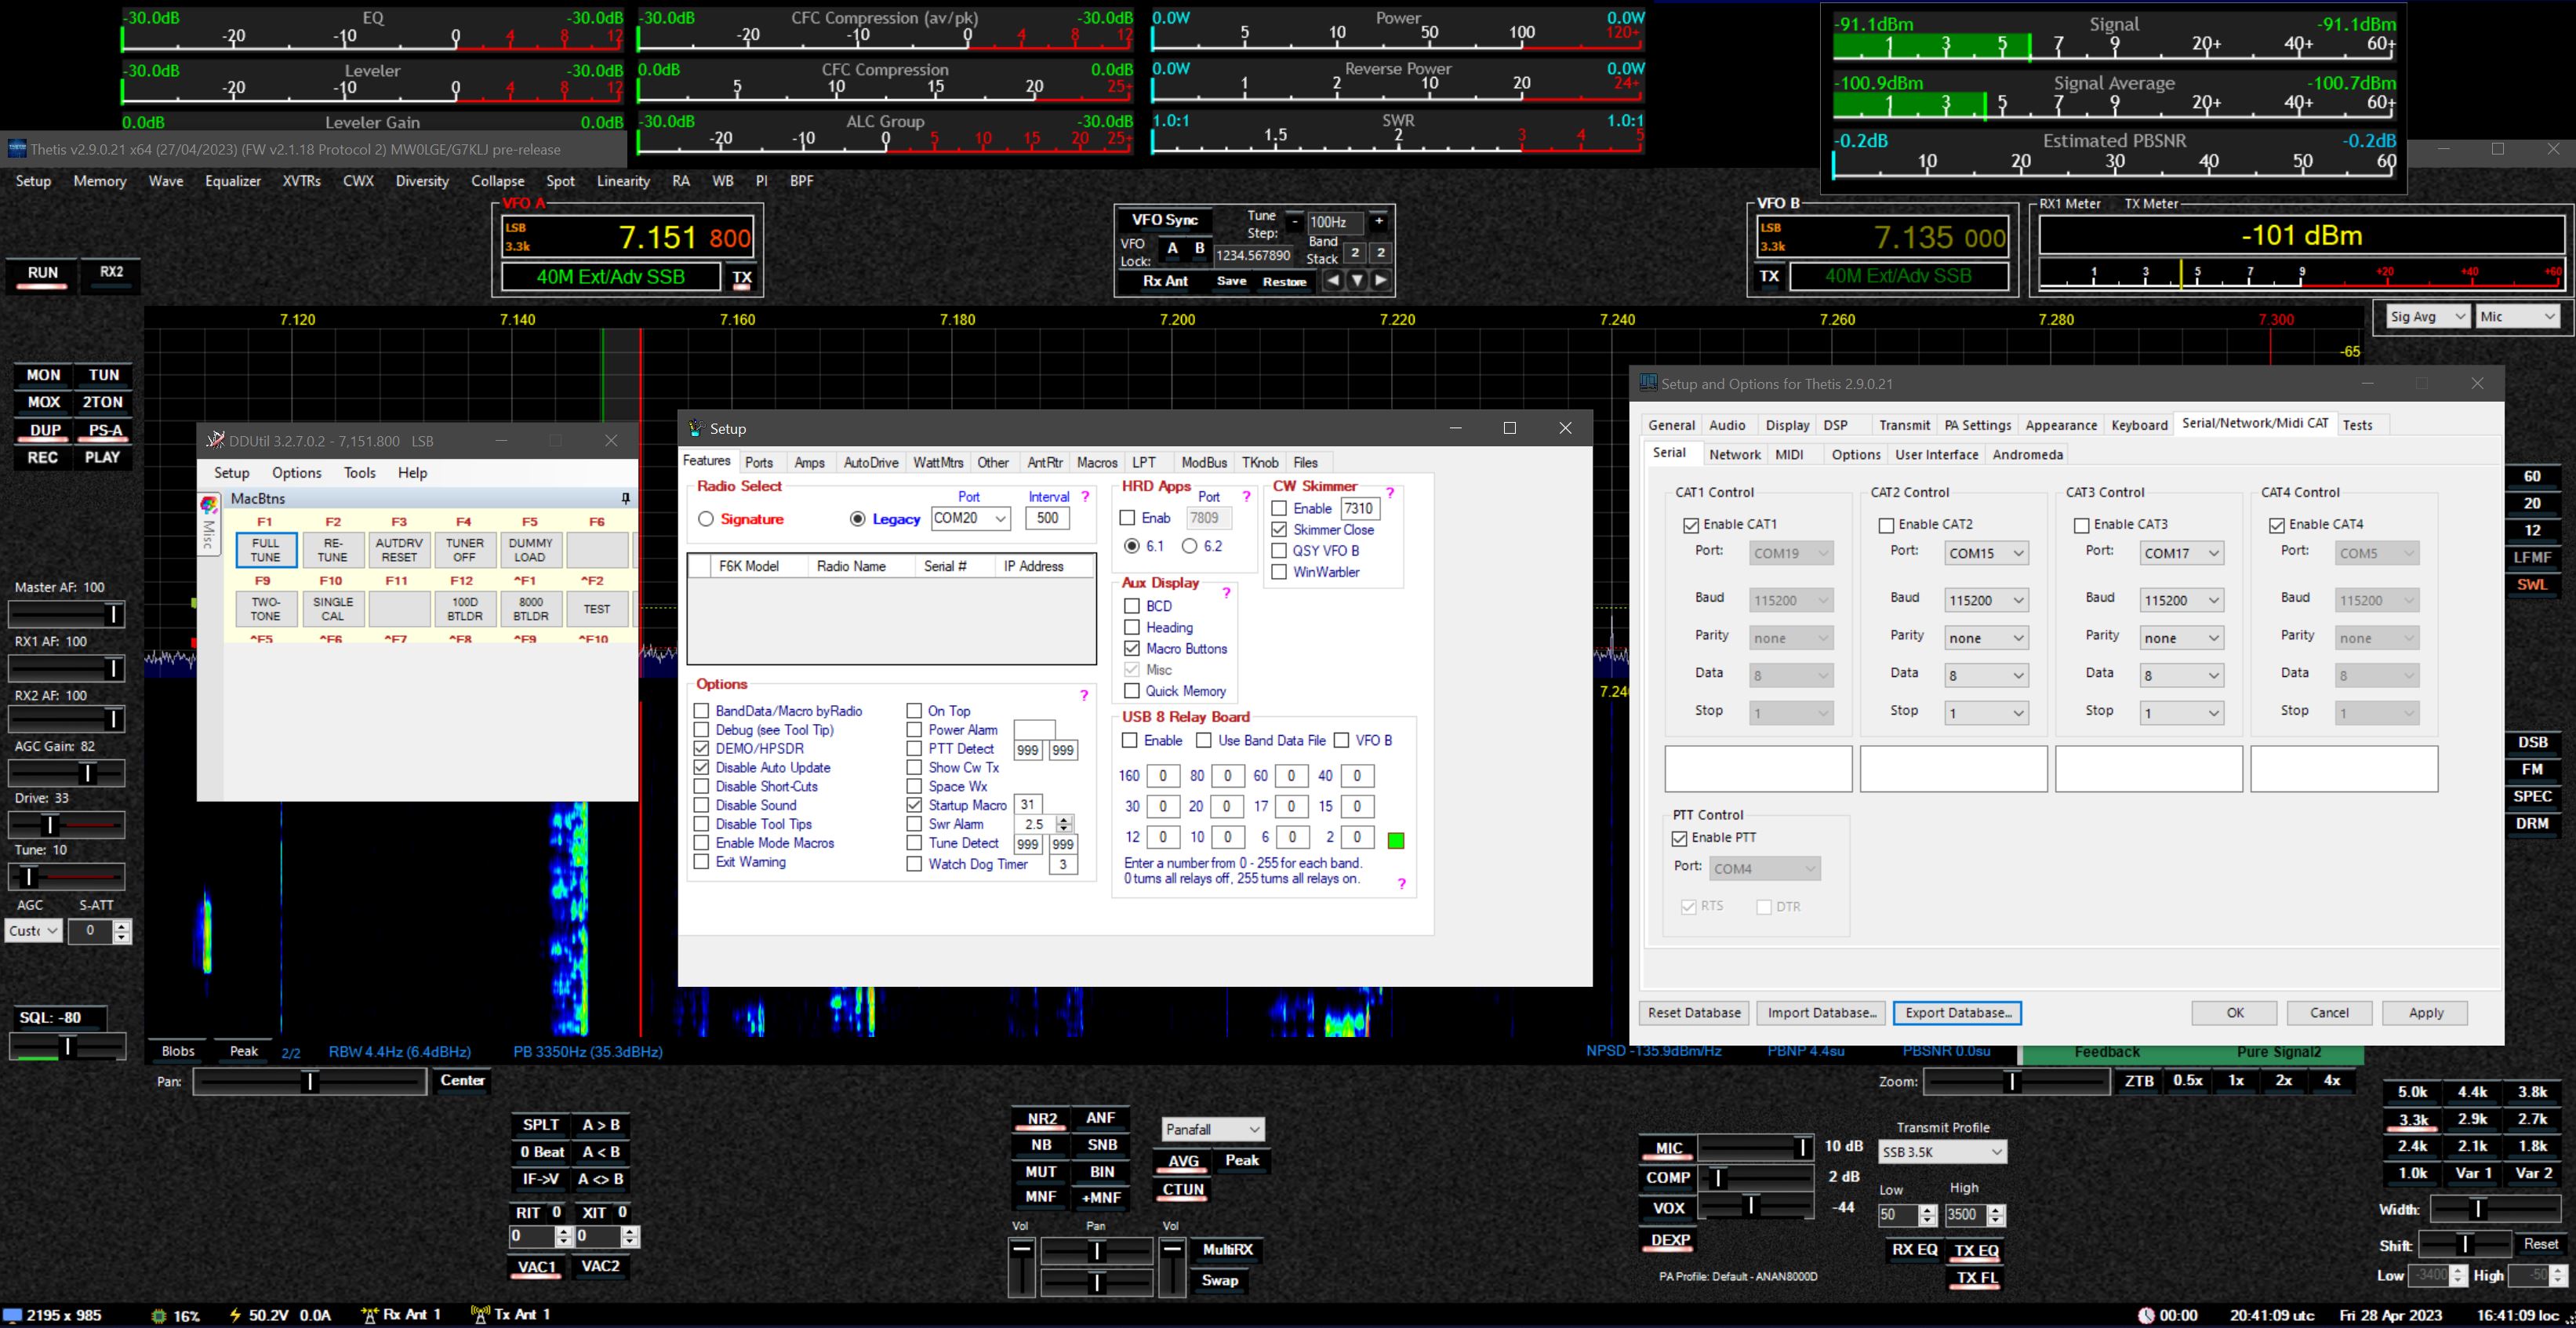Image resolution: width=2576 pixels, height=1328 pixels.
Task: Click the band stack right arrow
Action: (x=1381, y=281)
